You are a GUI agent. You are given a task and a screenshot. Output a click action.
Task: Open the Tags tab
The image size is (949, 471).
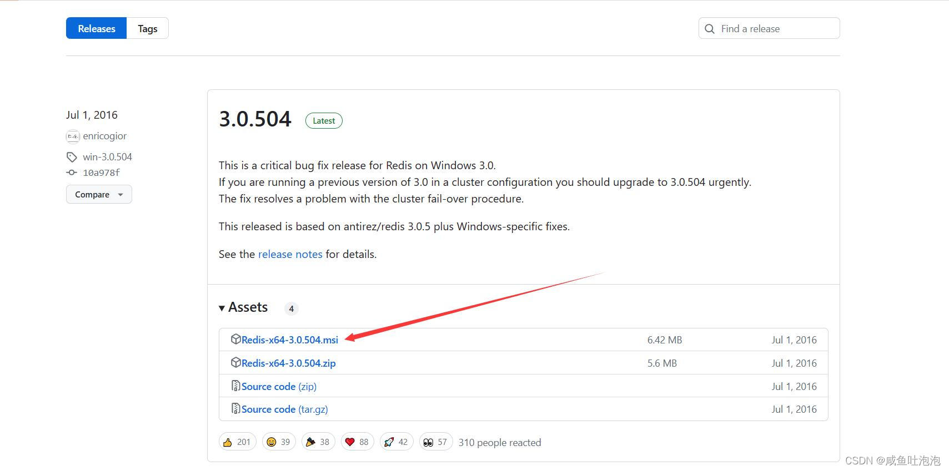(x=148, y=28)
